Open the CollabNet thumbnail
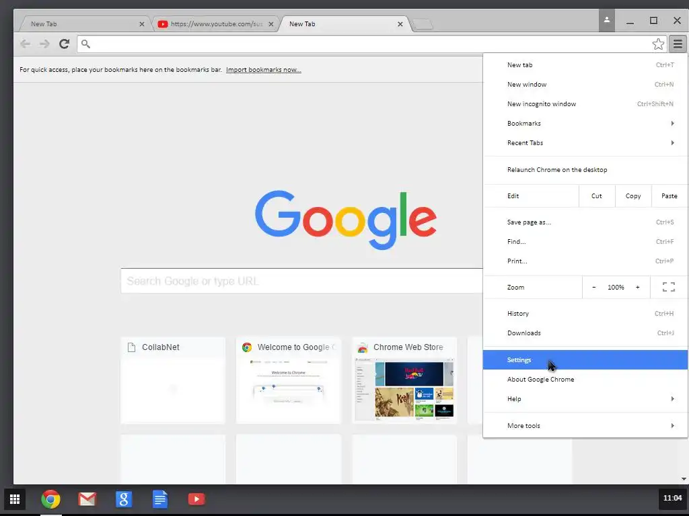The image size is (689, 516). 173,380
